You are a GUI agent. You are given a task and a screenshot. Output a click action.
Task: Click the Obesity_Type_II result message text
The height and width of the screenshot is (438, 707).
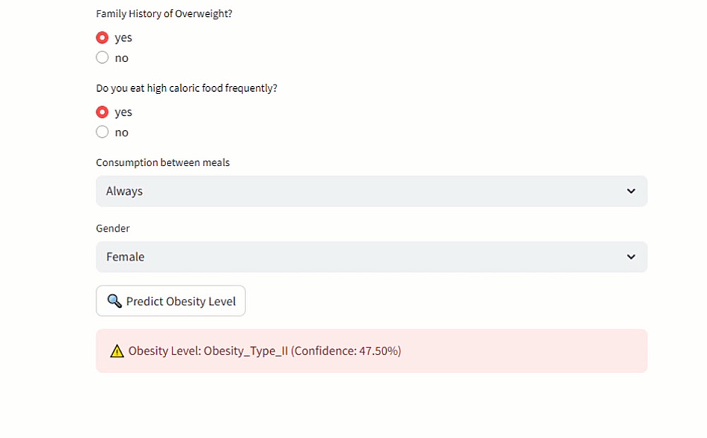264,350
